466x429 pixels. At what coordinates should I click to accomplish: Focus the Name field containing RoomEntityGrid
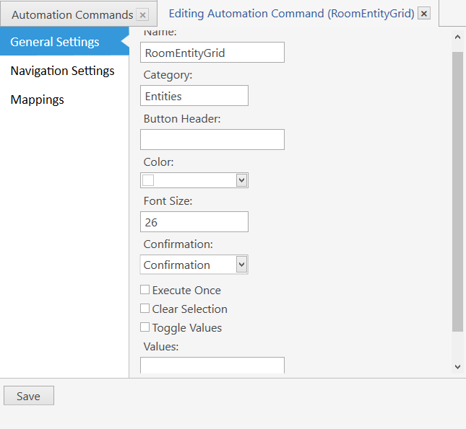point(212,53)
